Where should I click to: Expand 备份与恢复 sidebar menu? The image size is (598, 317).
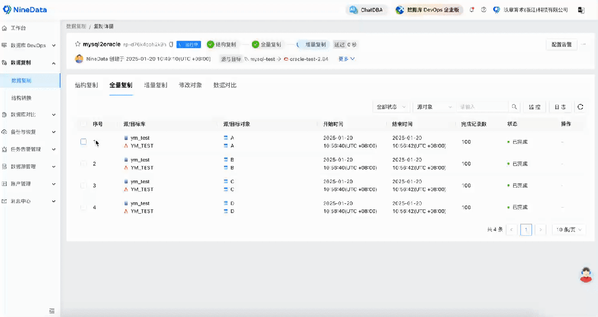pos(30,132)
